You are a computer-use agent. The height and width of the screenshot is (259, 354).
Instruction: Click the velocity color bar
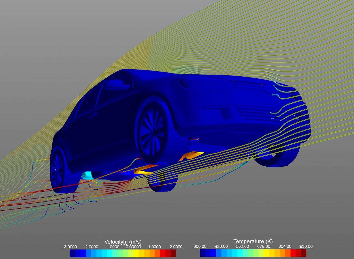tap(123, 253)
